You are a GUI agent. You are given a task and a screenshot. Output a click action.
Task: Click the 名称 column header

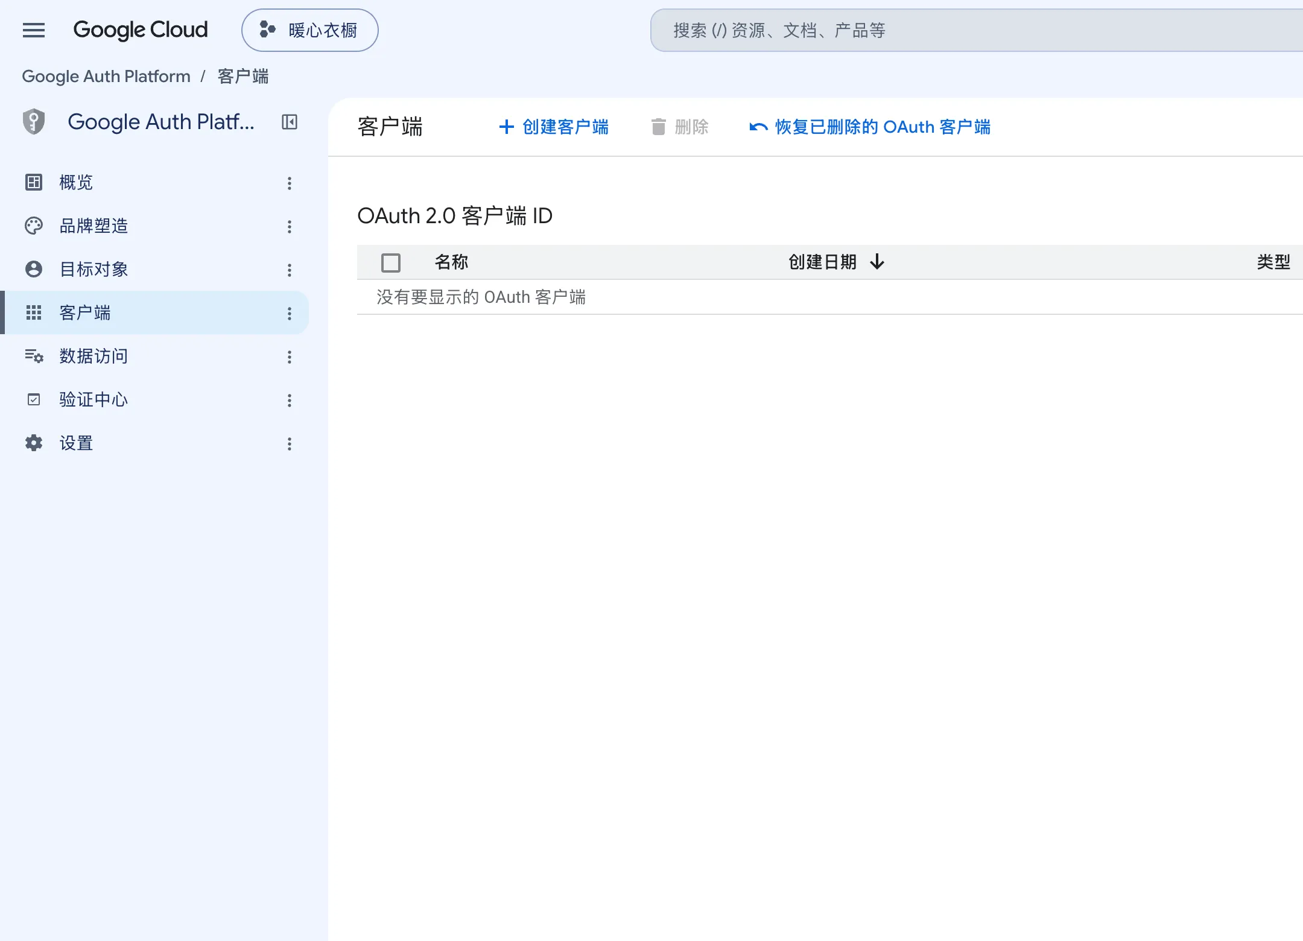point(451,262)
